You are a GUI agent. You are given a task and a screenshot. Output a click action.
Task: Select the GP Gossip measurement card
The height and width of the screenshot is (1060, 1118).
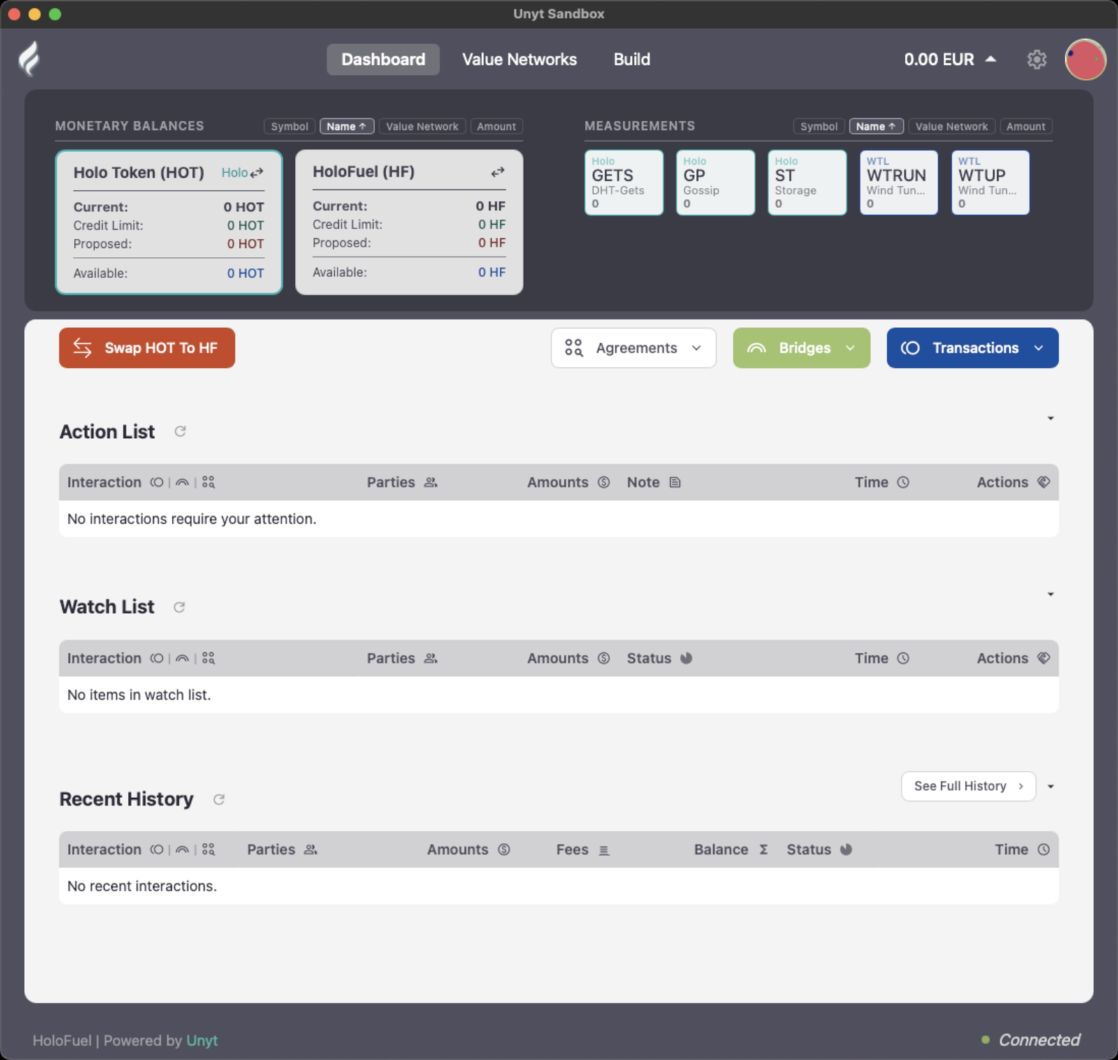[716, 183]
